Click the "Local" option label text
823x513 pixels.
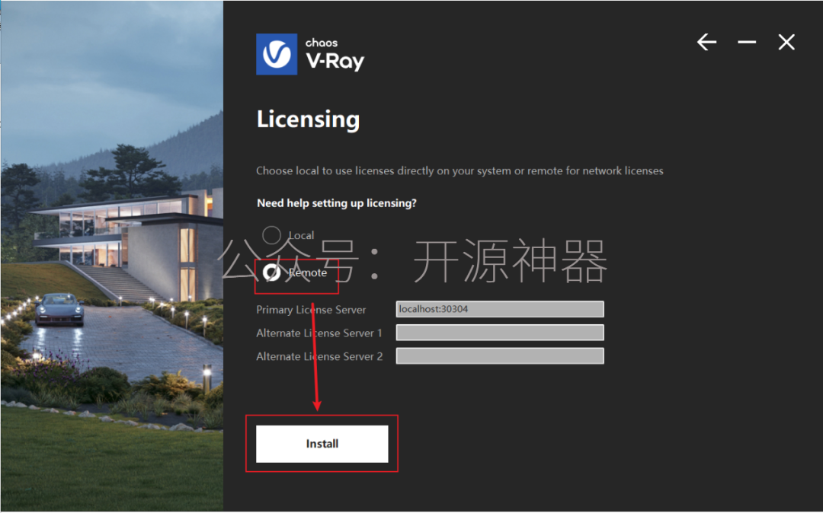tap(301, 236)
